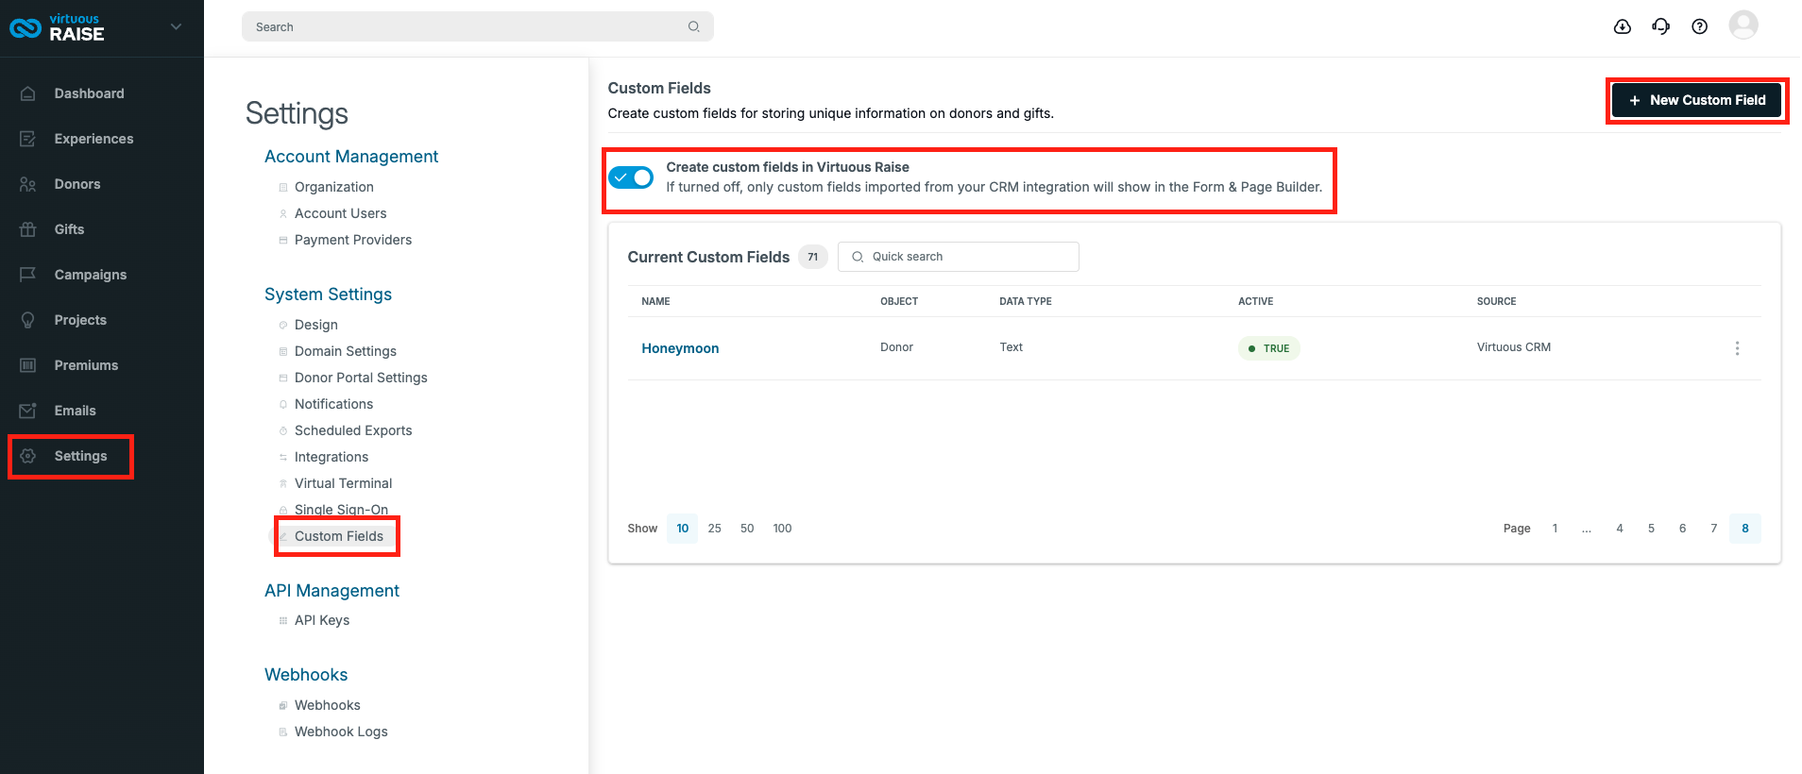Open Emails label in sidebar

(75, 411)
